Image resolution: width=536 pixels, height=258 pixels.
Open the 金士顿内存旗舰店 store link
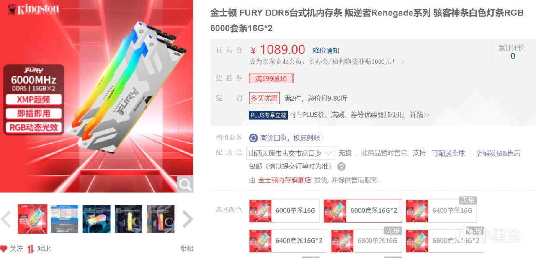[284, 180]
